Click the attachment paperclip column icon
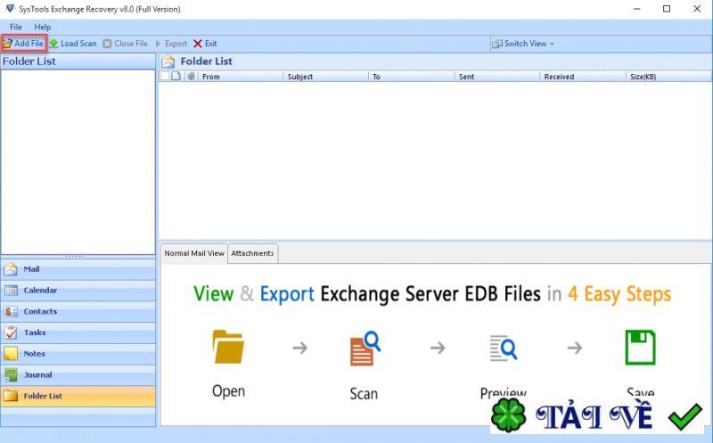The height and width of the screenshot is (443, 713). pos(192,77)
